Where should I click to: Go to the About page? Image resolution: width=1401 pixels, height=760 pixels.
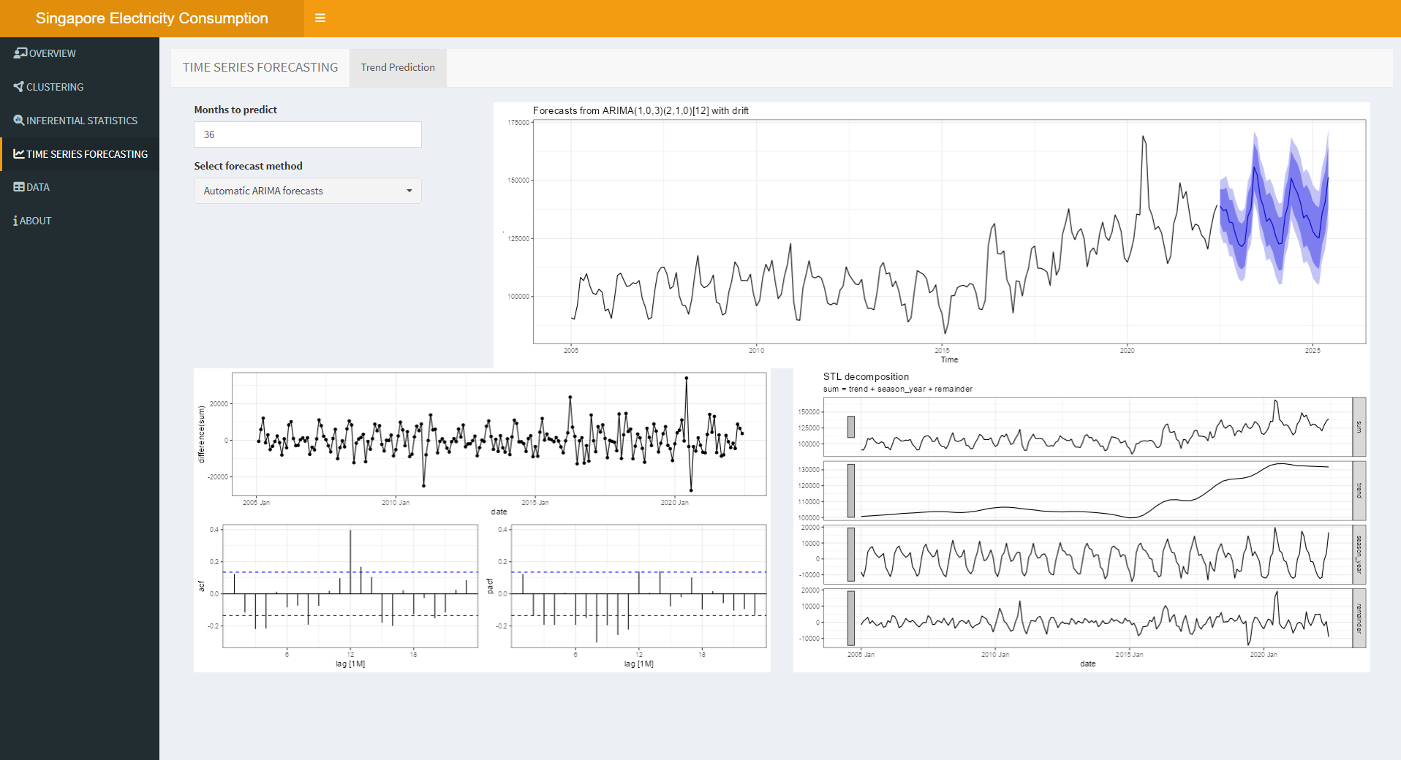coord(35,221)
